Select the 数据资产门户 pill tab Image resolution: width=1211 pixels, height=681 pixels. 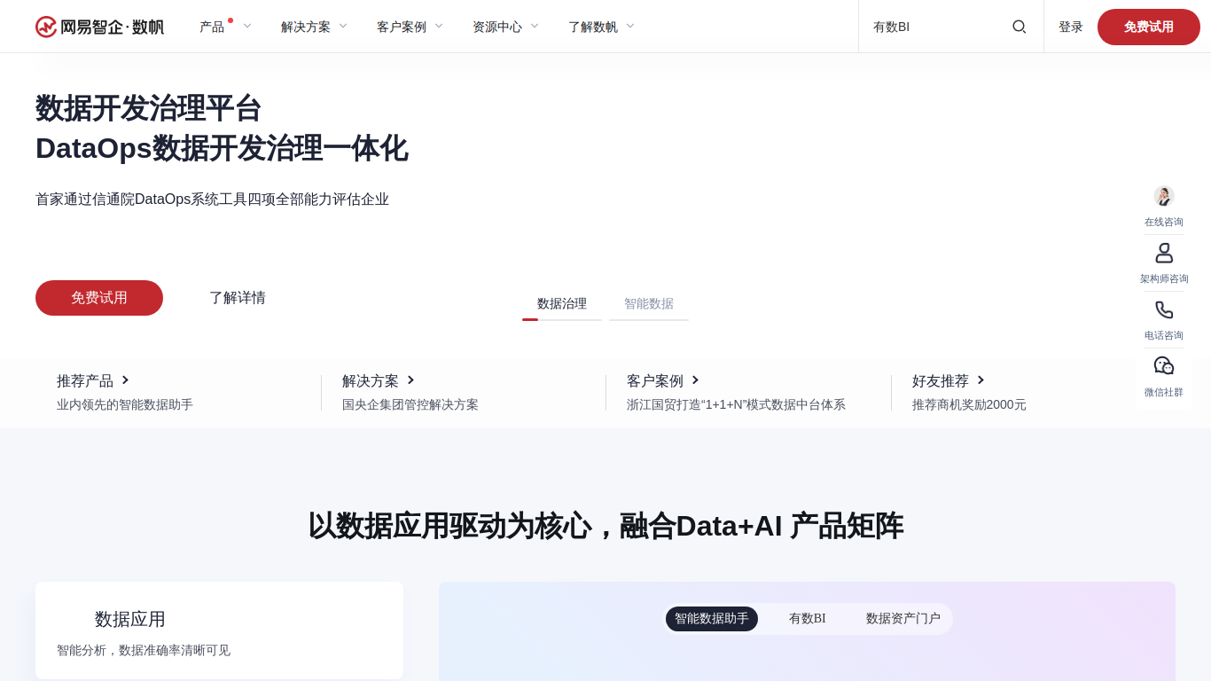pyautogui.click(x=903, y=619)
